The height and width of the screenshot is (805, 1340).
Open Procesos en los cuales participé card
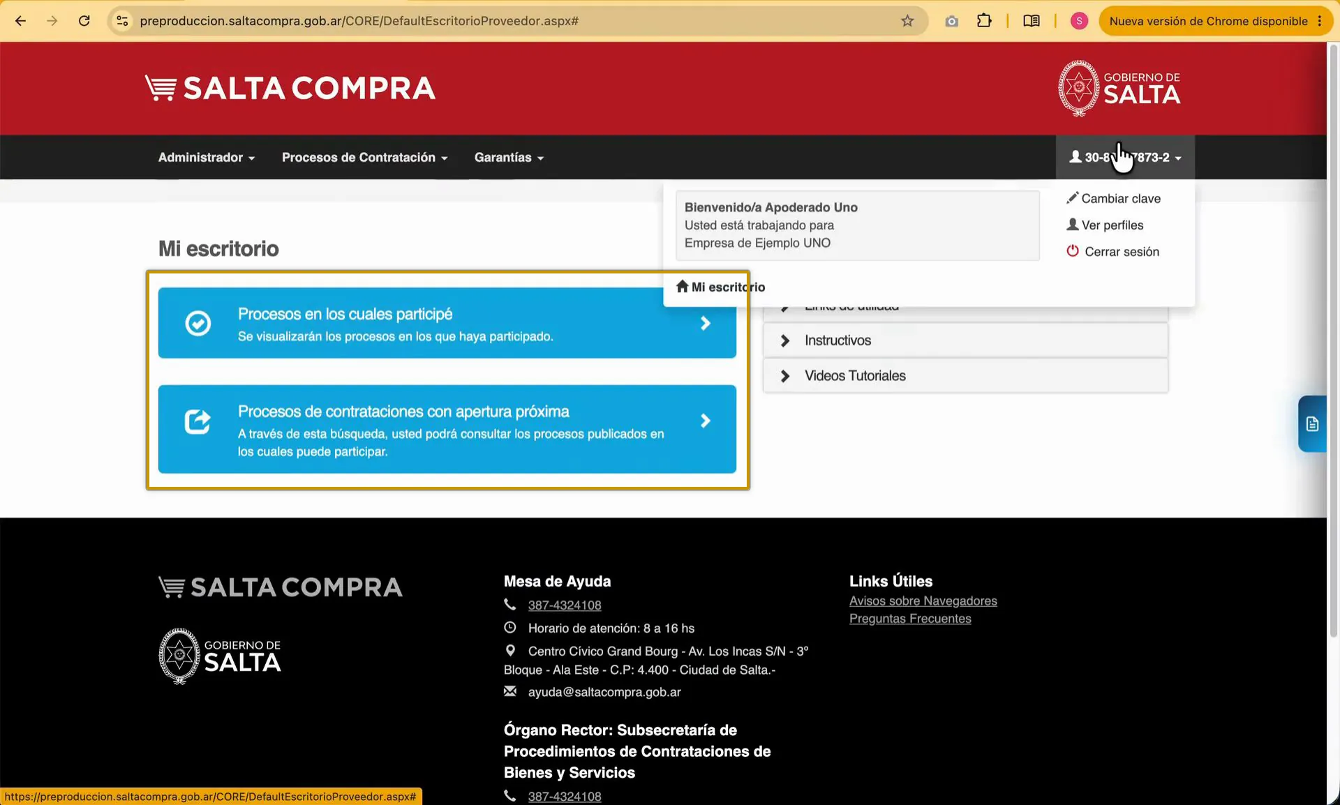[447, 323]
